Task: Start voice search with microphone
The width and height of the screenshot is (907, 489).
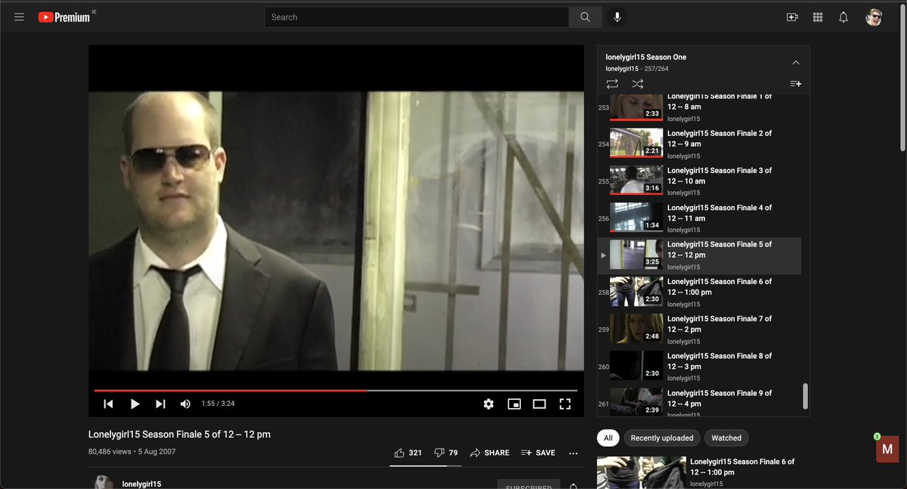Action: coord(618,17)
